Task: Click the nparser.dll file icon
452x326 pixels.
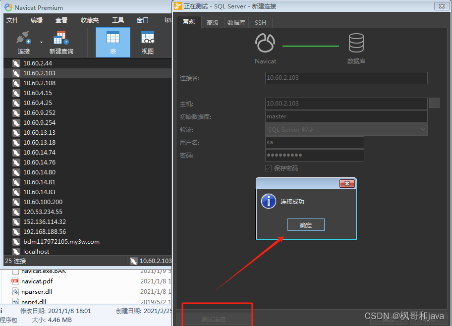Action: (x=15, y=291)
